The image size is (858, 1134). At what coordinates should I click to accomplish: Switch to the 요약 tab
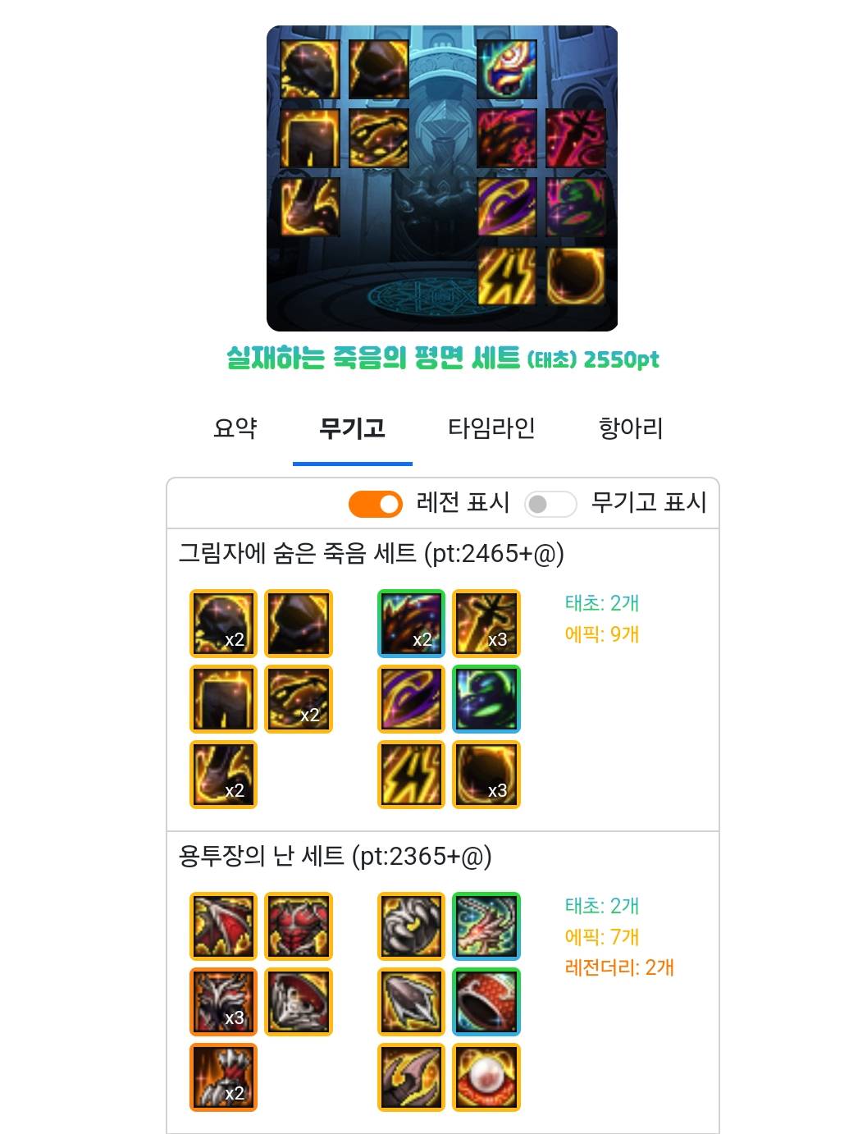click(235, 428)
